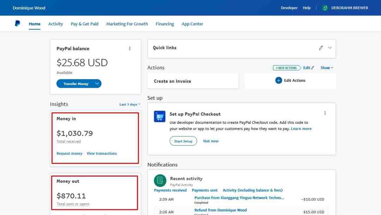This screenshot has height=215, width=381.
Task: Edit Quick links with pencil icon
Action: 321,48
